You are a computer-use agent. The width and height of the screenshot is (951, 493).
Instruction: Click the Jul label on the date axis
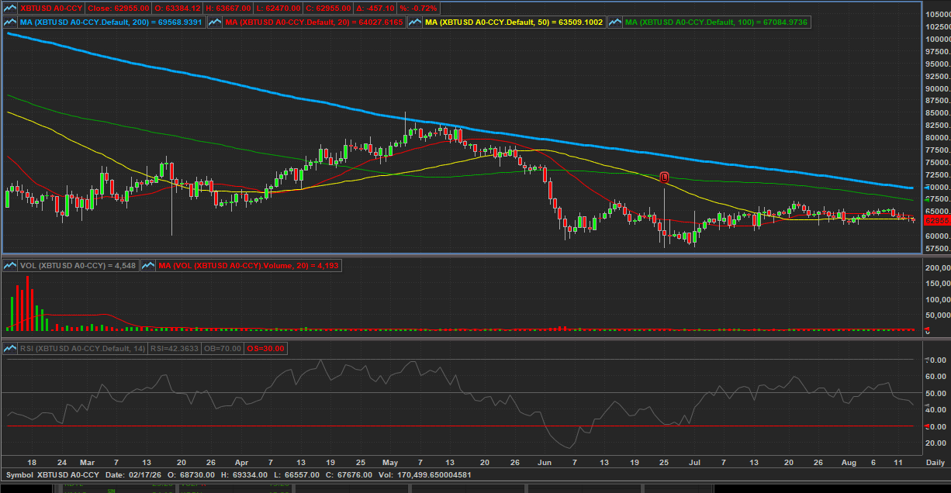(693, 462)
